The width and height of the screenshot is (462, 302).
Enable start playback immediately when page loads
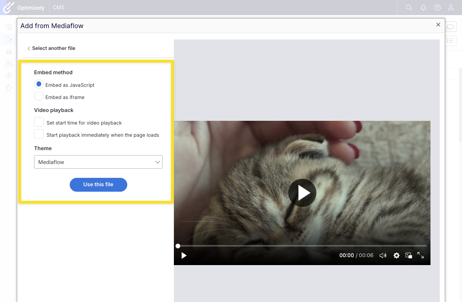pos(39,134)
